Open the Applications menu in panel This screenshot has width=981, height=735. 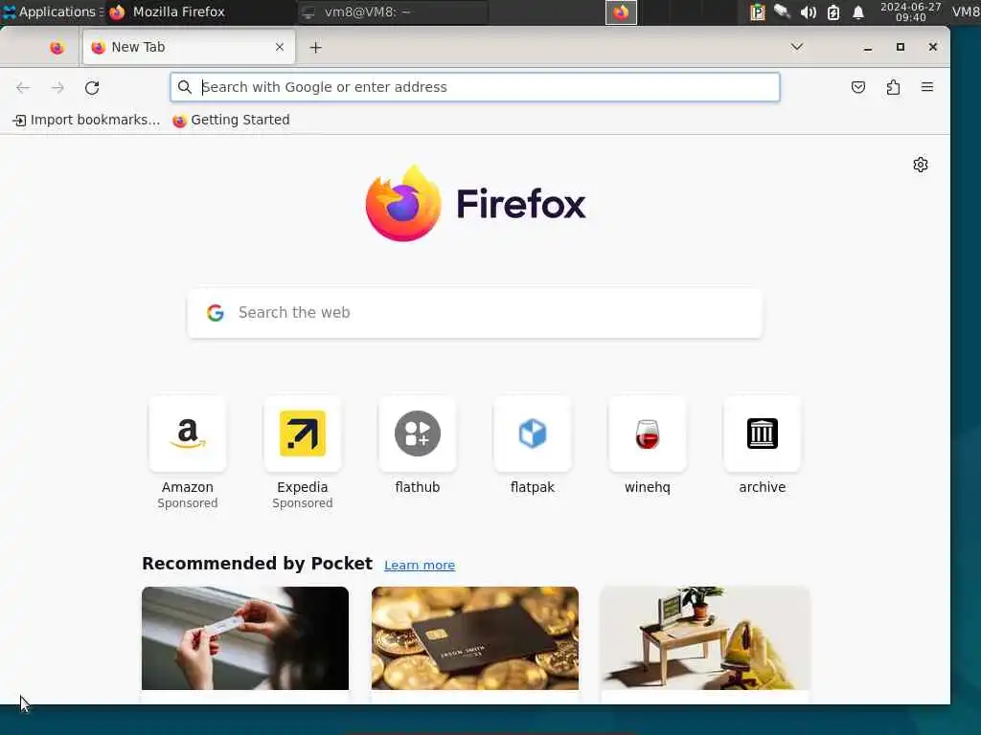click(52, 11)
